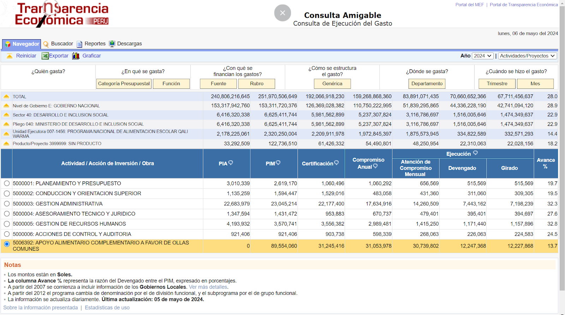Open the Año 2024 dropdown
565x315 pixels.
[483, 56]
